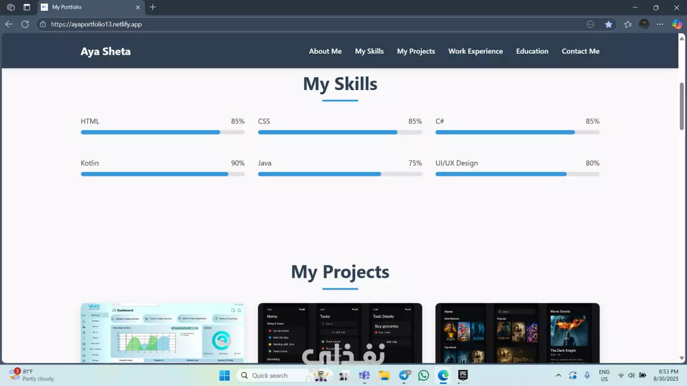Jump to My Projects nav link
This screenshot has width=687, height=386.
click(416, 51)
